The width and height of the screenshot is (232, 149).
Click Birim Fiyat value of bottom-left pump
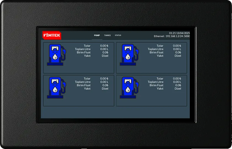[105, 85]
